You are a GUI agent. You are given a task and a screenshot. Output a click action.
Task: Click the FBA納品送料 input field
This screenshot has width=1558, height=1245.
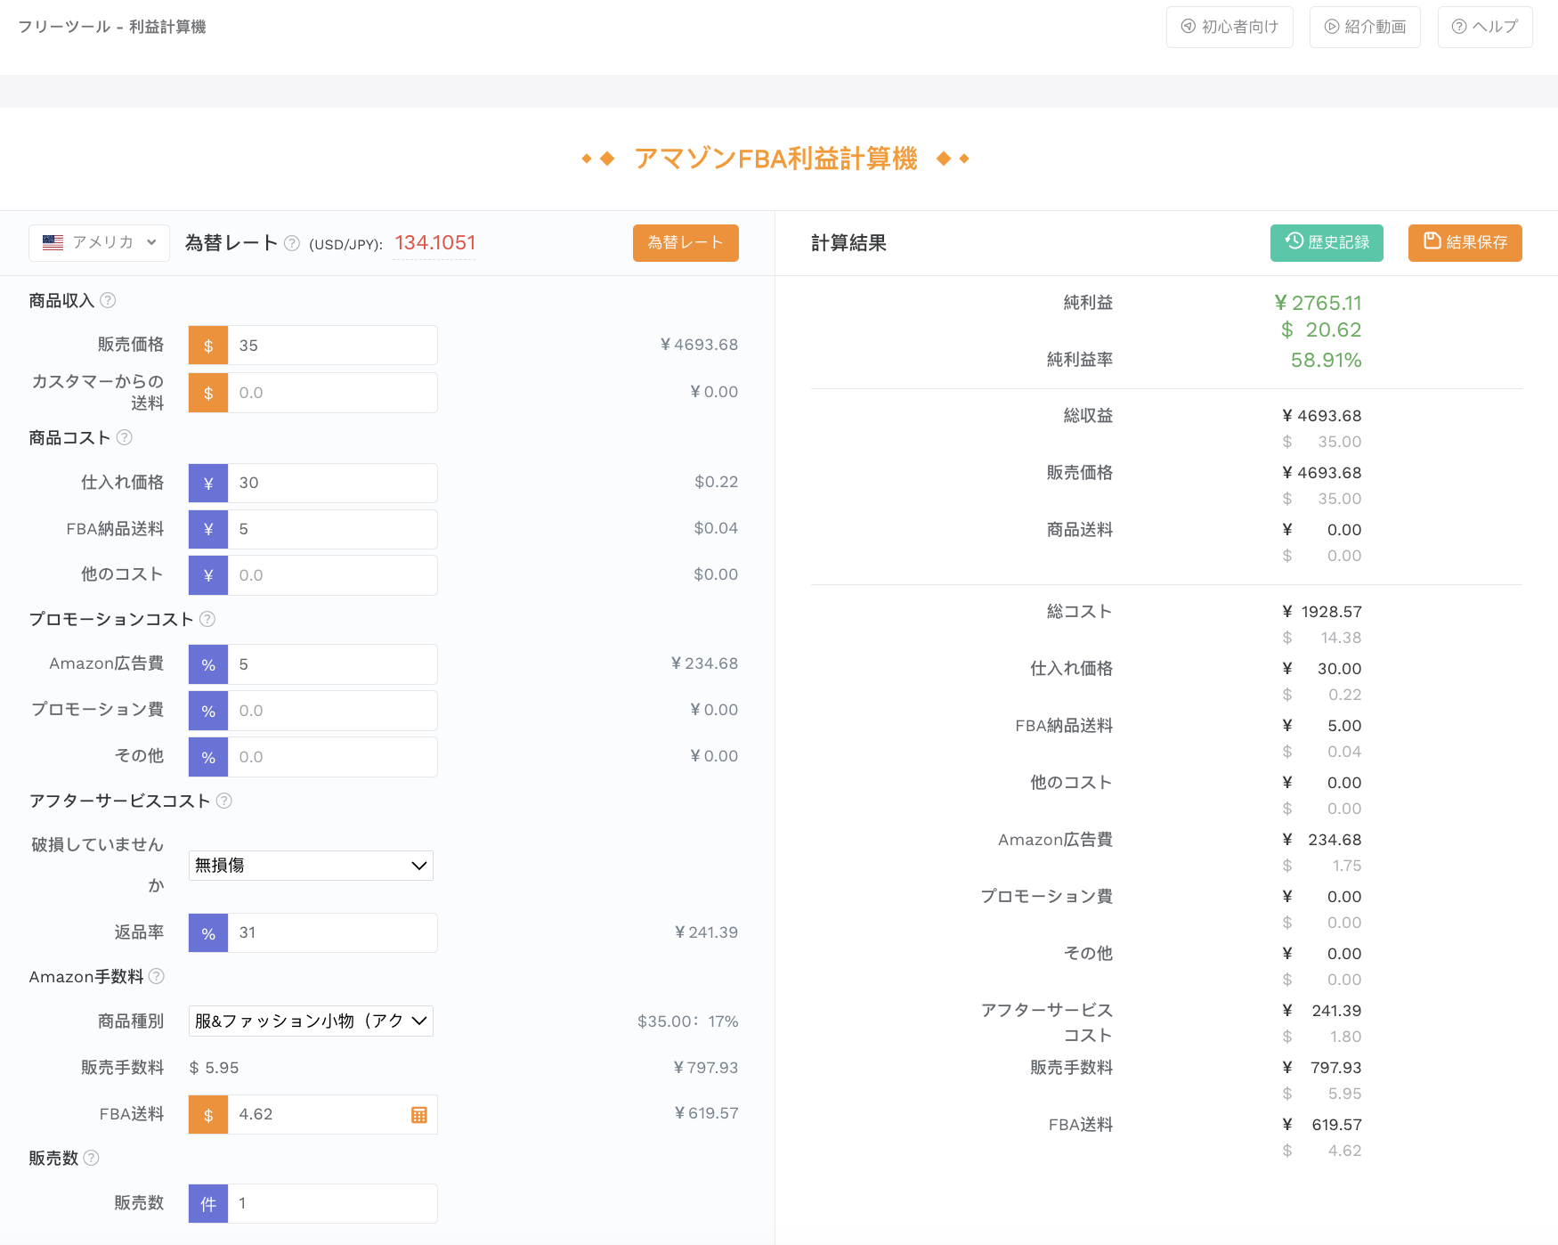(x=332, y=529)
